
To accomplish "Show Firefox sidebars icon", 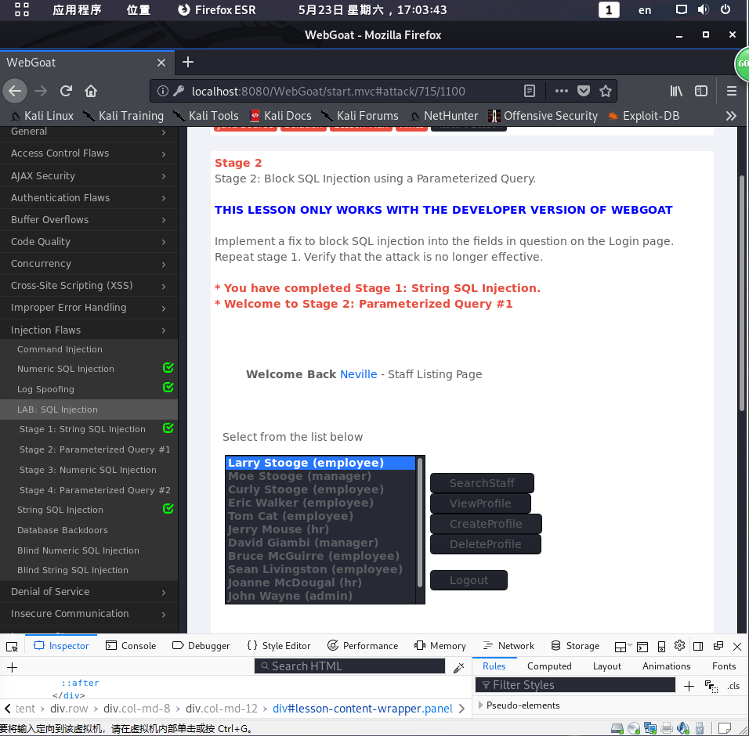I will (x=700, y=91).
